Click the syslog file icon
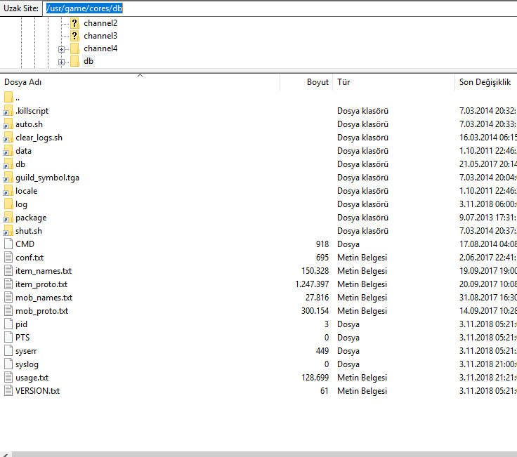The height and width of the screenshot is (457, 517). pyautogui.click(x=8, y=364)
